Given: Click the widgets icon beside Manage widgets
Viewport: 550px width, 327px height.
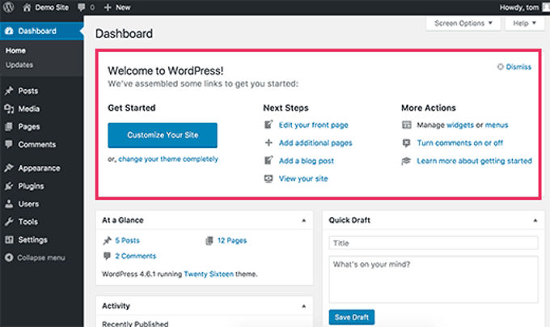Looking at the screenshot, I should (407, 125).
